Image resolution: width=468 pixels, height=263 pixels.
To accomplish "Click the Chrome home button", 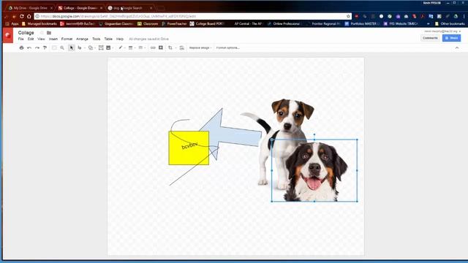I will pyautogui.click(x=29, y=16).
